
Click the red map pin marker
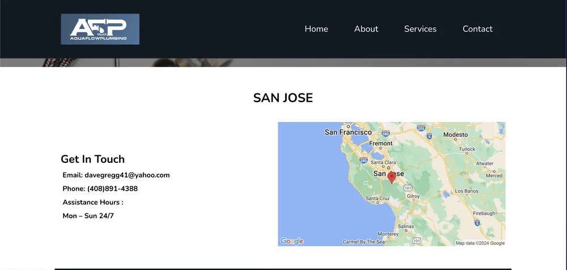coord(391,178)
